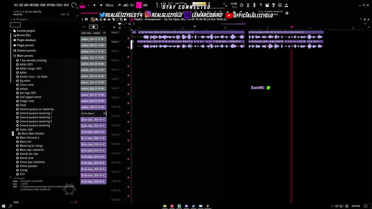Toggle wait for input to start playing
Viewport: 372px width, 209px height.
126,5
